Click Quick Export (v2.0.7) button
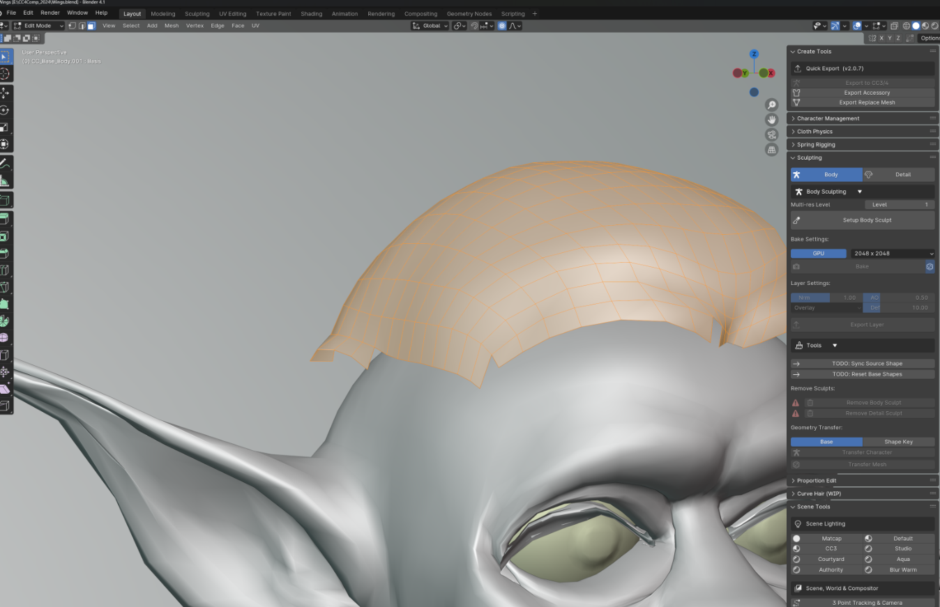940x607 pixels. pos(863,68)
